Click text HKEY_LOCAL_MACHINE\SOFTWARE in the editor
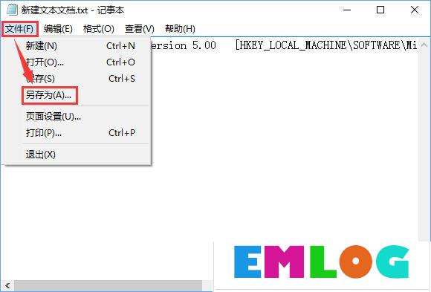The width and height of the screenshot is (431, 292). 320,45
